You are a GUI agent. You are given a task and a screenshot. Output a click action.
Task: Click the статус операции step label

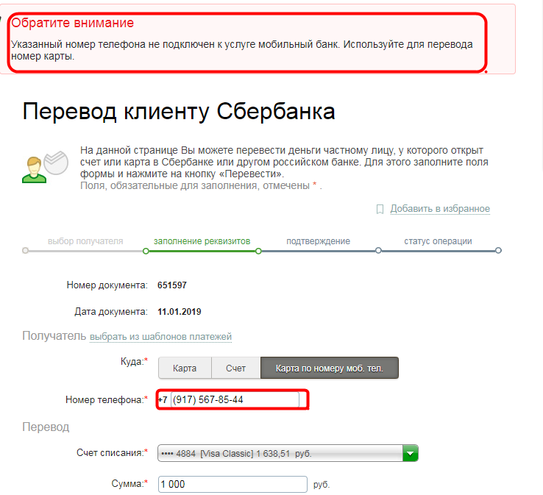(438, 241)
